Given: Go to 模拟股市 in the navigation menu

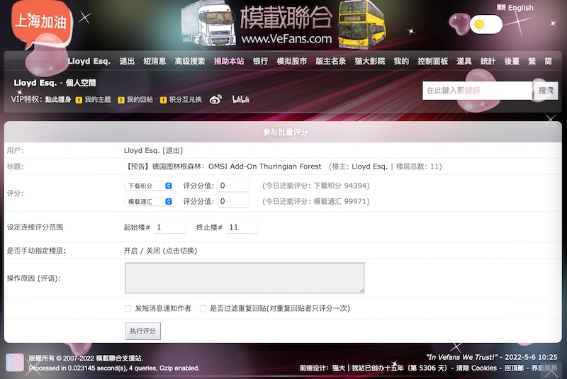Looking at the screenshot, I should [291, 62].
